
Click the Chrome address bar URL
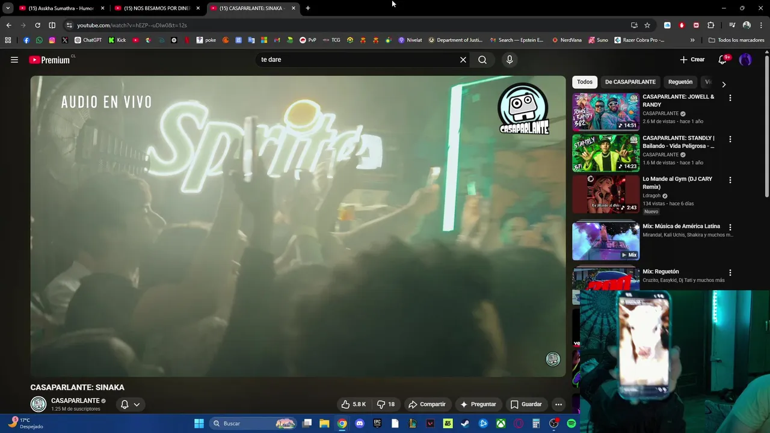(132, 25)
